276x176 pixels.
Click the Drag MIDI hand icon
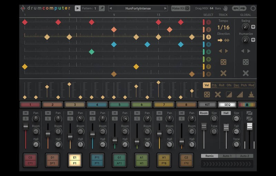pos(226,8)
